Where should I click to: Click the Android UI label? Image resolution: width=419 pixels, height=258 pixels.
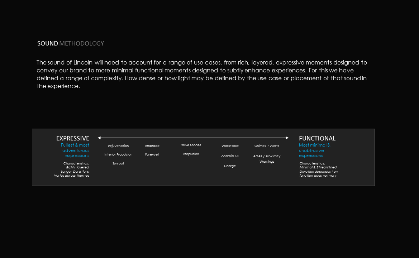[230, 156]
